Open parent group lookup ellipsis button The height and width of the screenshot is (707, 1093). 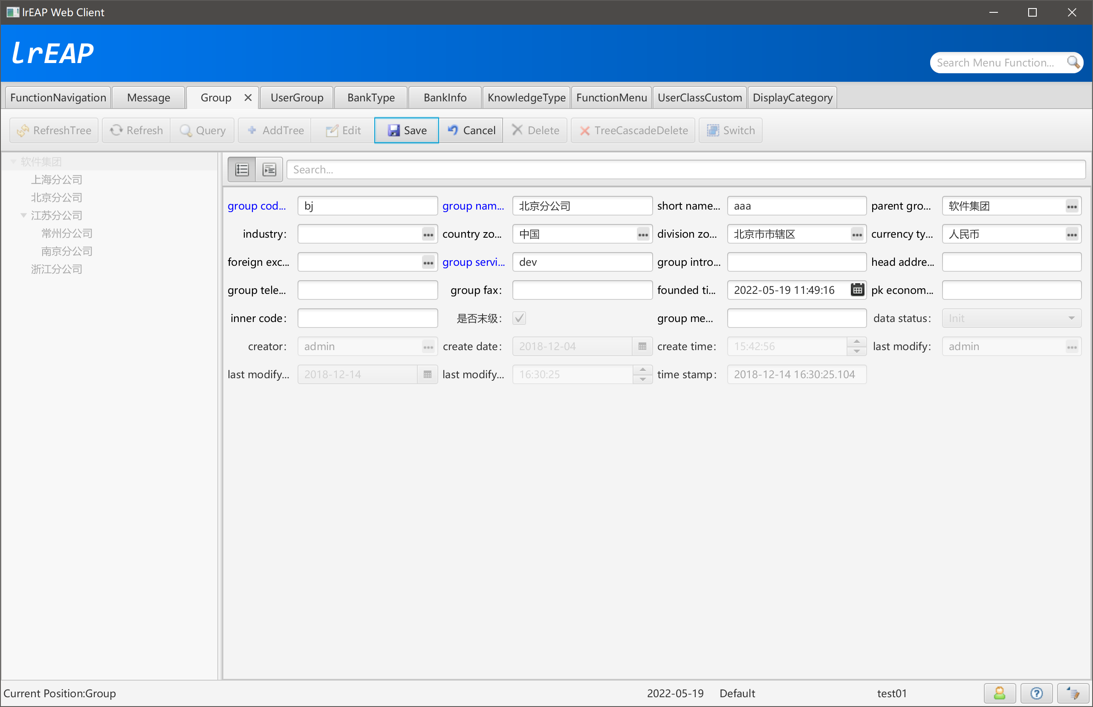click(x=1072, y=207)
